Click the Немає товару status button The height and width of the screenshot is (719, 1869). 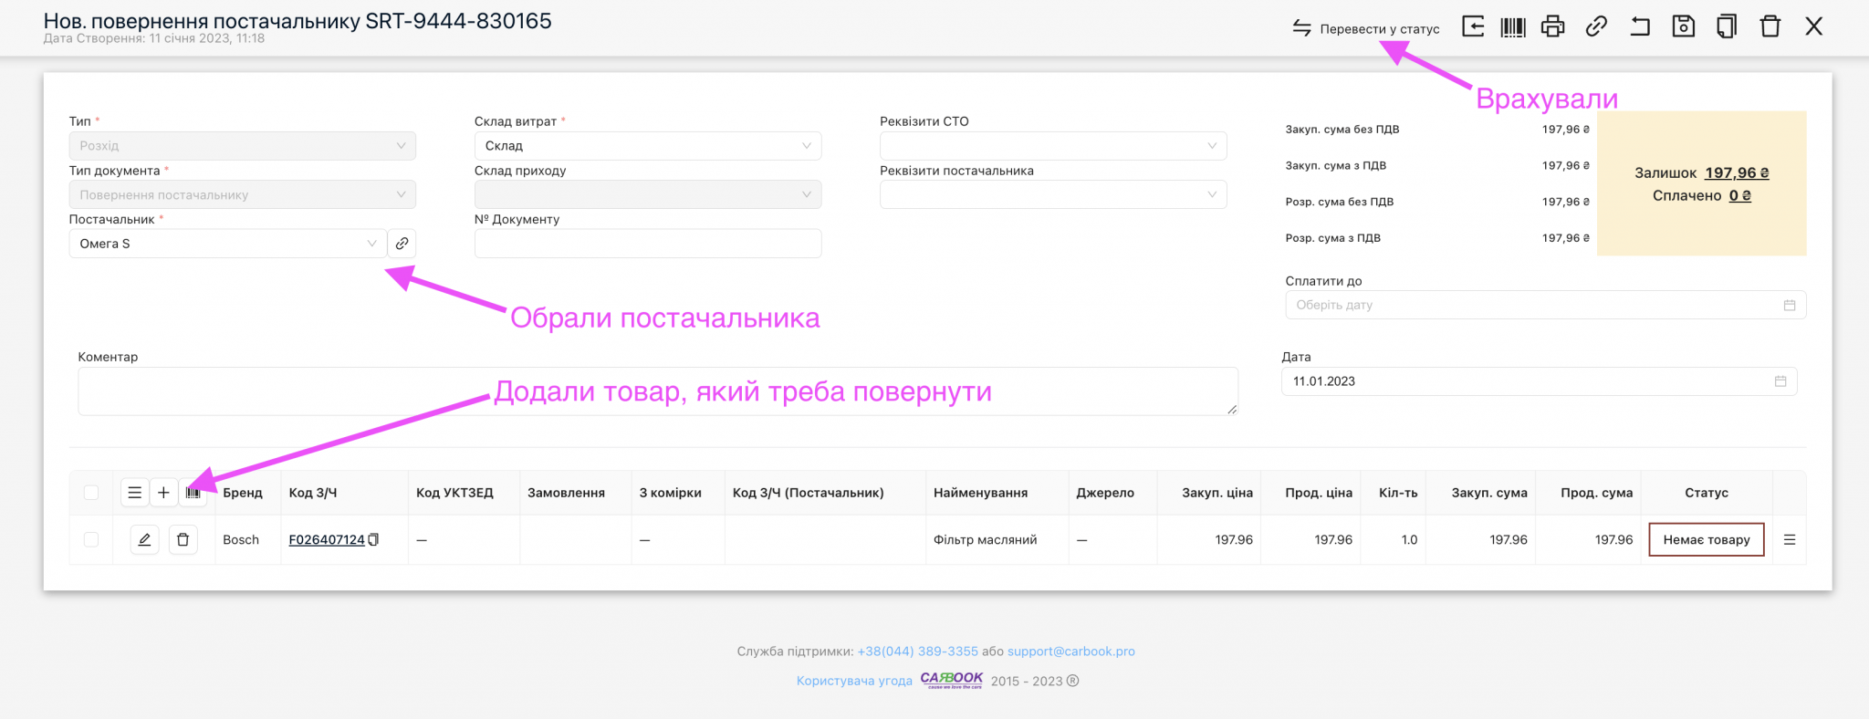1706,540
